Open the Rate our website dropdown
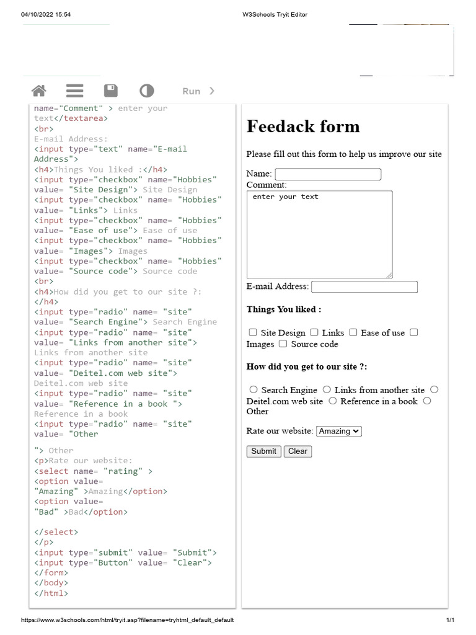 pyautogui.click(x=338, y=431)
